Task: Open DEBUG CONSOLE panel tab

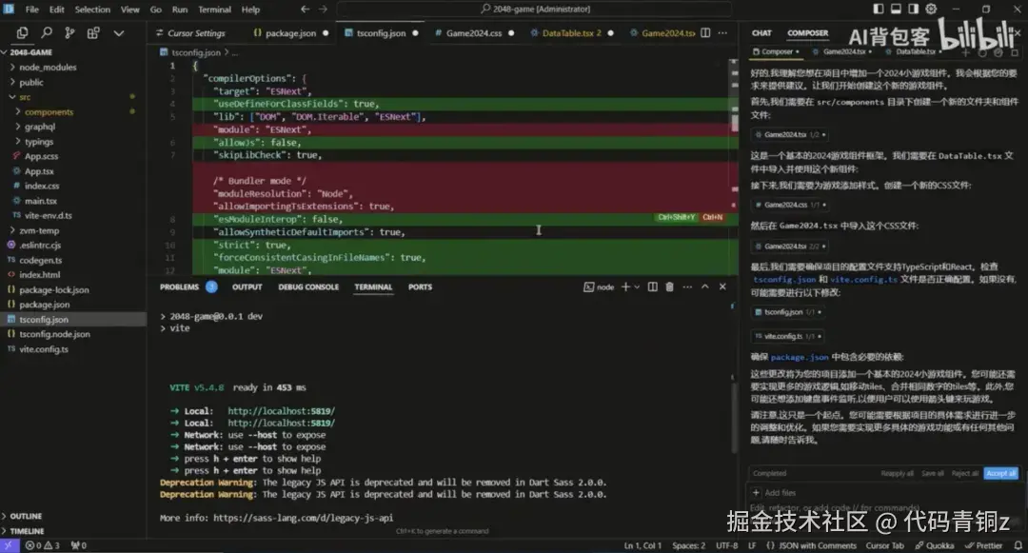Action: (308, 287)
